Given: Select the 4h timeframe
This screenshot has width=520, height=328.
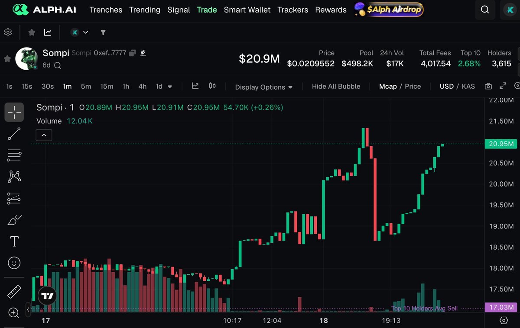Looking at the screenshot, I should point(142,87).
